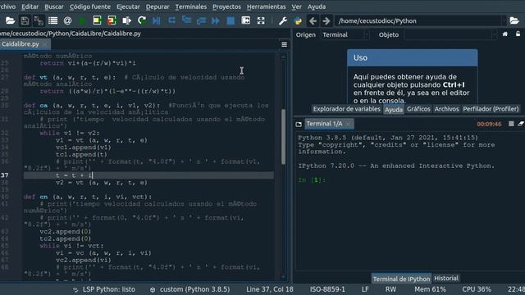Switch to the Perfilador (Profiler) tab

click(491, 109)
